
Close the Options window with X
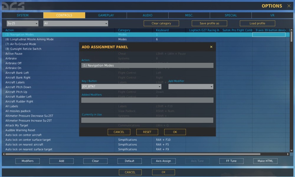(289, 6)
